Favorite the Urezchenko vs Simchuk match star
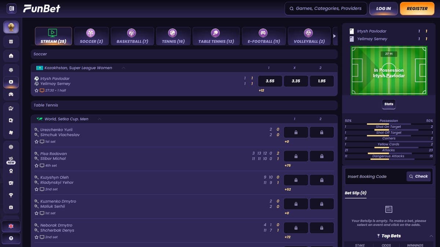This screenshot has height=247, width=440. pyautogui.click(x=36, y=142)
